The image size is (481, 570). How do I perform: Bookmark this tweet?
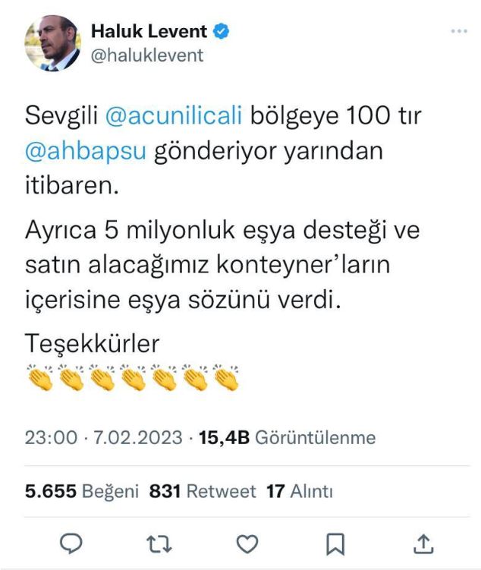tap(335, 544)
